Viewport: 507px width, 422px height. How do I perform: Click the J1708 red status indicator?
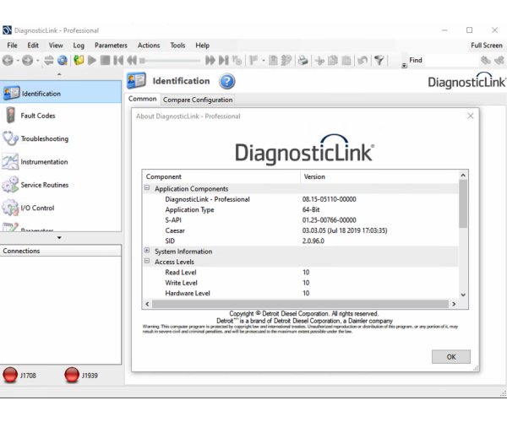pos(10,376)
